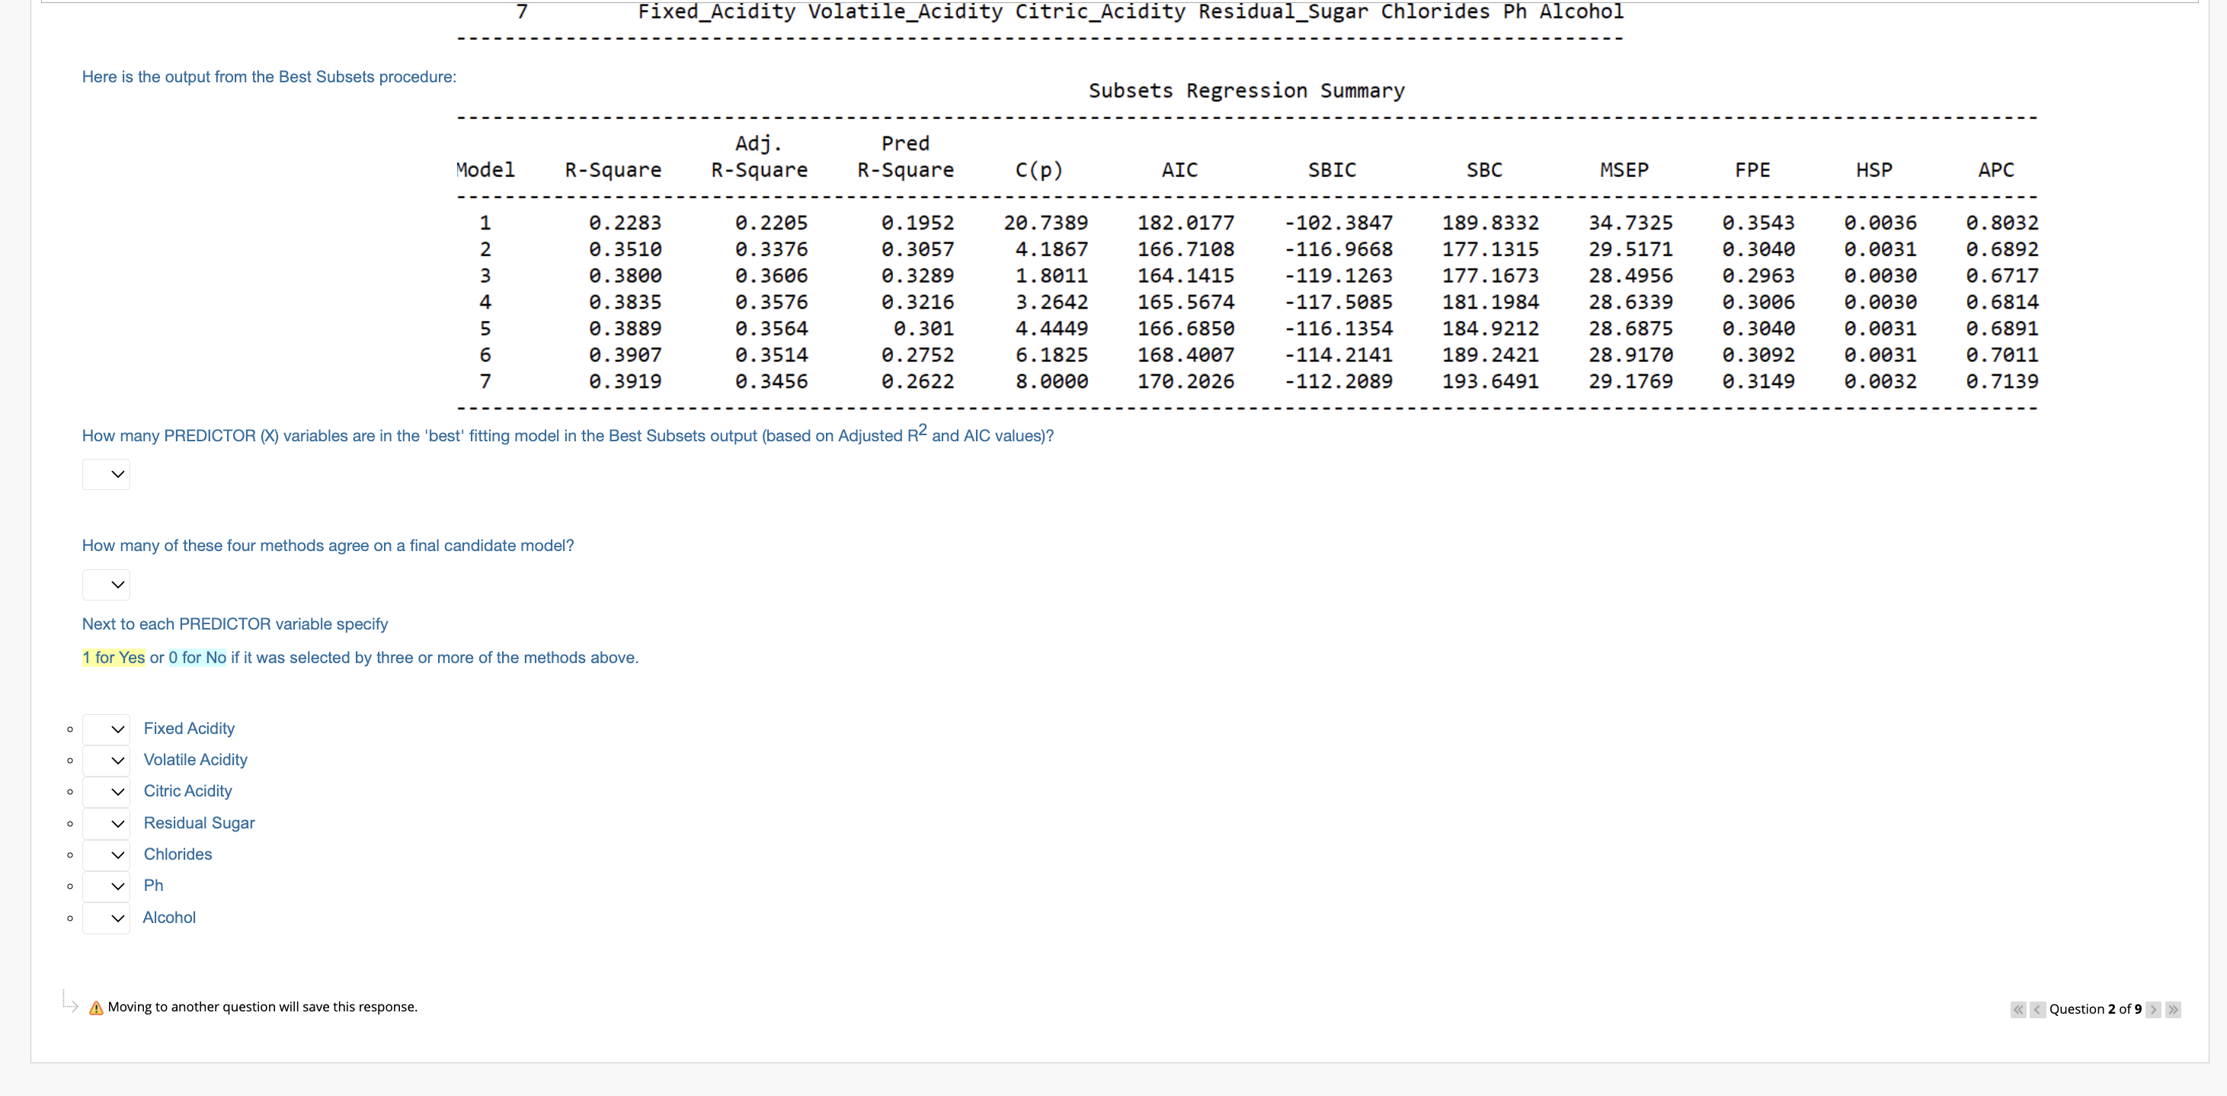Open the Chlorides dropdown
This screenshot has width=2227, height=1096.
point(107,854)
